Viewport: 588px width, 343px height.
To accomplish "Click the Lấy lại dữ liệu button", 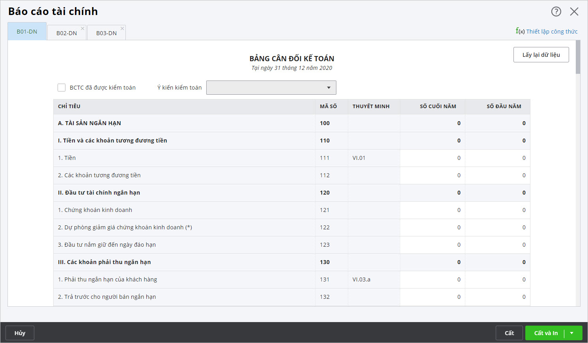I will tap(541, 55).
